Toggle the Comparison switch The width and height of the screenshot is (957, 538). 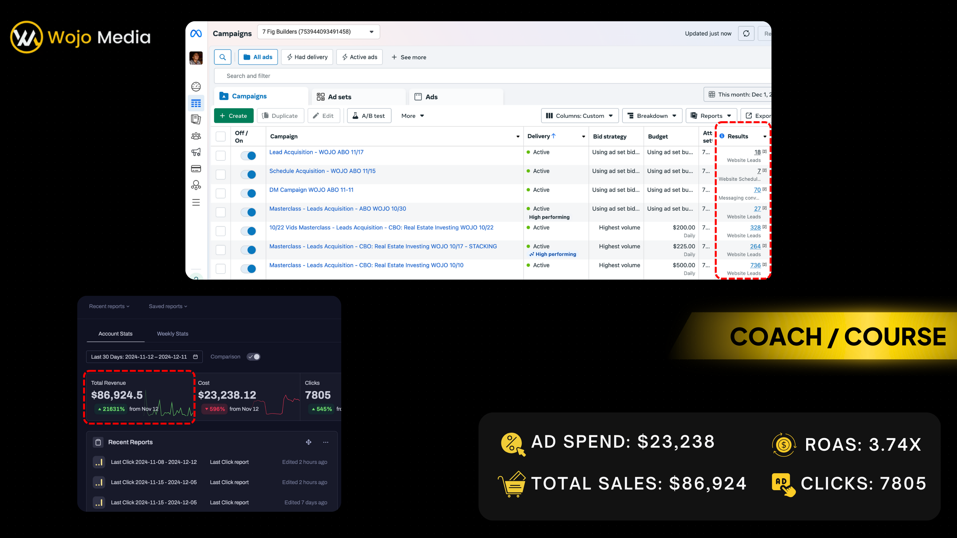[254, 356]
